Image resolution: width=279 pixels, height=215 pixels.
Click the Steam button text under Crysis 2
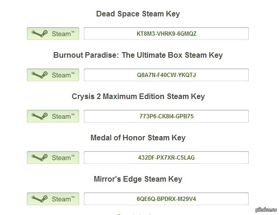[x=63, y=116]
